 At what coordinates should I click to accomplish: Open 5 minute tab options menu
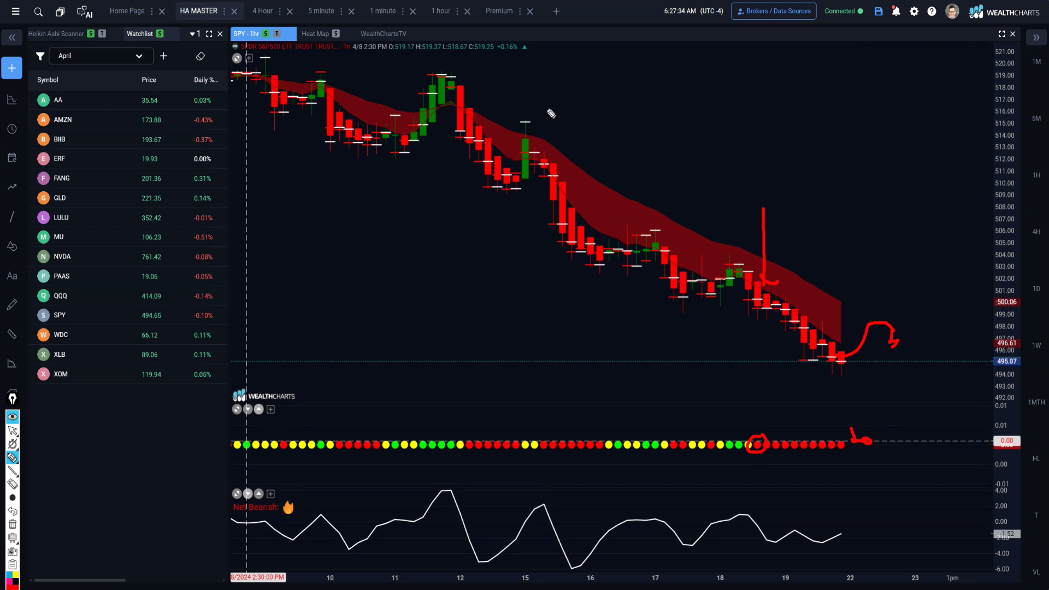(x=341, y=11)
